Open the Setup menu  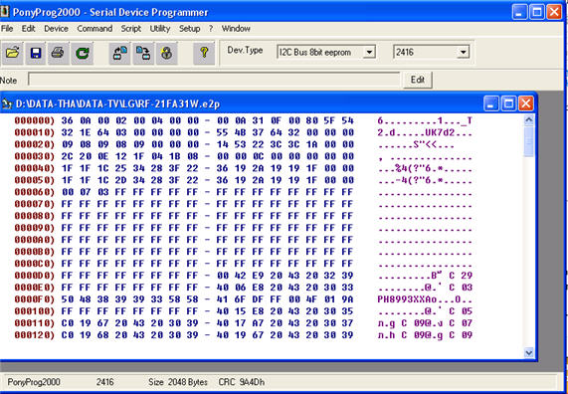point(189,29)
